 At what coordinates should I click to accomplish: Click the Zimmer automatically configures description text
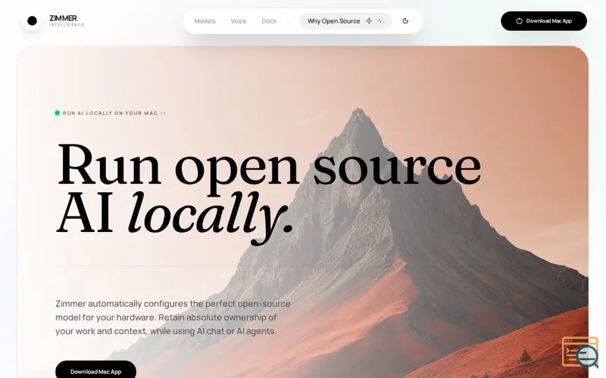[173, 318]
